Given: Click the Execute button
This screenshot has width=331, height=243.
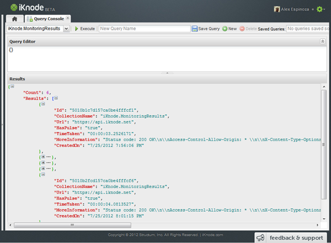Looking at the screenshot, I should pos(84,29).
